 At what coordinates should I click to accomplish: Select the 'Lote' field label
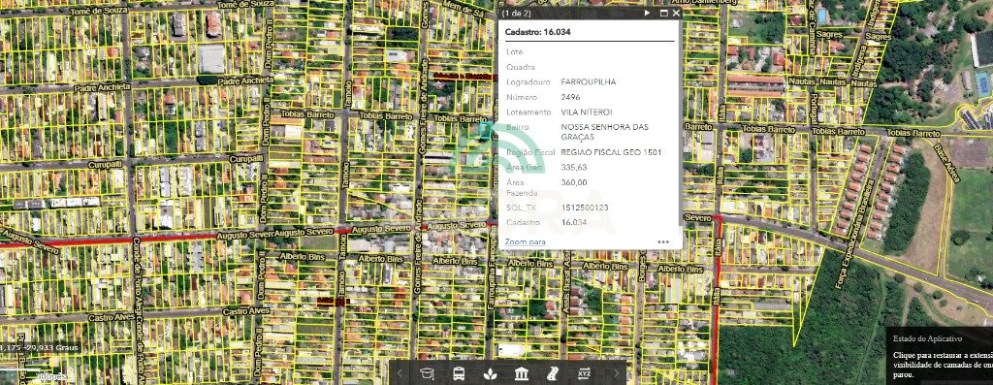[x=514, y=52]
